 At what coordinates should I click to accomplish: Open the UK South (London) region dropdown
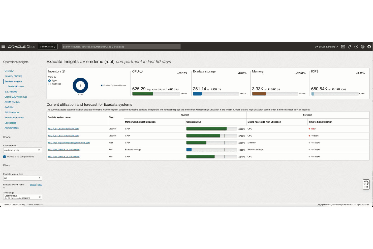click(x=326, y=47)
